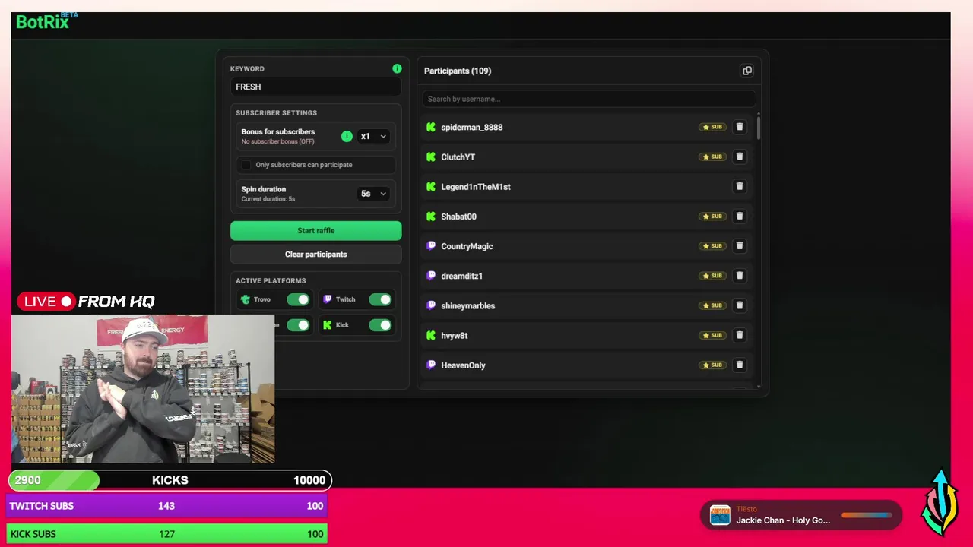Image resolution: width=973 pixels, height=547 pixels.
Task: Click SUB badge on dreamditz1 row
Action: (x=712, y=276)
